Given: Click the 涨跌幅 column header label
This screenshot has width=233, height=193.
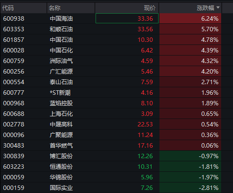Looking at the screenshot, I should (x=205, y=8).
